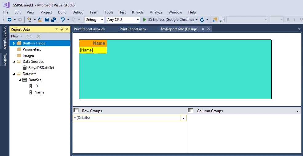Toggle the pin on Report Data panel
Viewport: 303px width, 156px height.
[62, 29]
